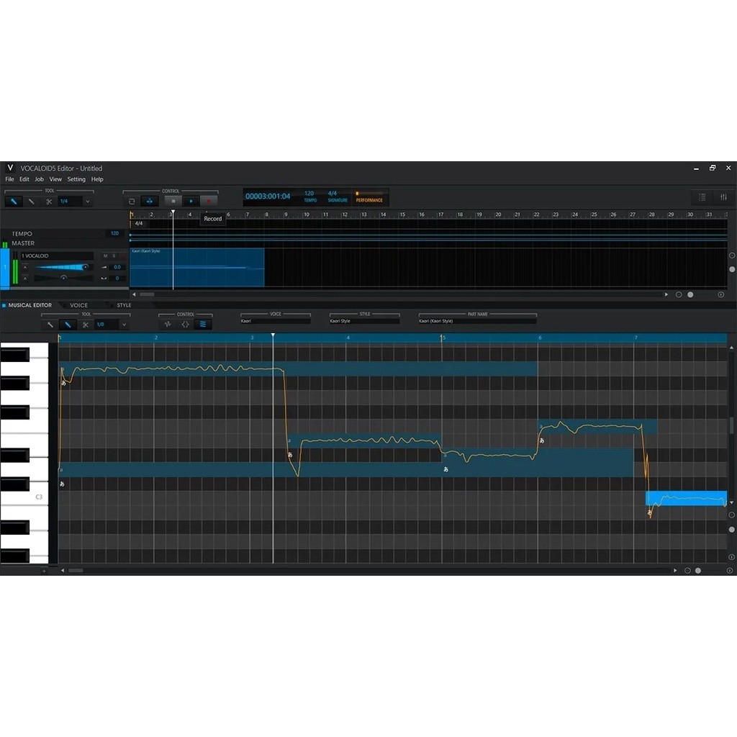
Task: Toggle the angle-brackets control icon in Musical Editor
Action: 185,325
